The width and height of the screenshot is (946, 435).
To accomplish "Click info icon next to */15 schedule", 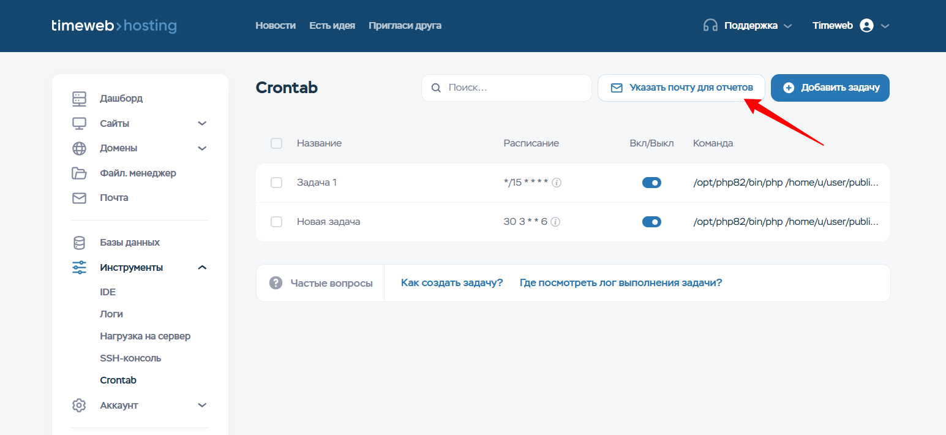I will [x=557, y=183].
